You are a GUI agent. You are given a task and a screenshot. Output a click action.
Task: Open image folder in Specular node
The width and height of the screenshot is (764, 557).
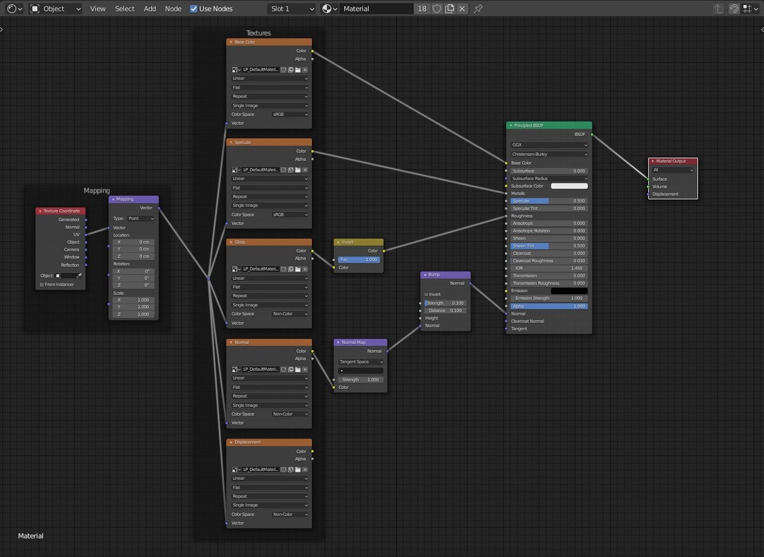297,170
